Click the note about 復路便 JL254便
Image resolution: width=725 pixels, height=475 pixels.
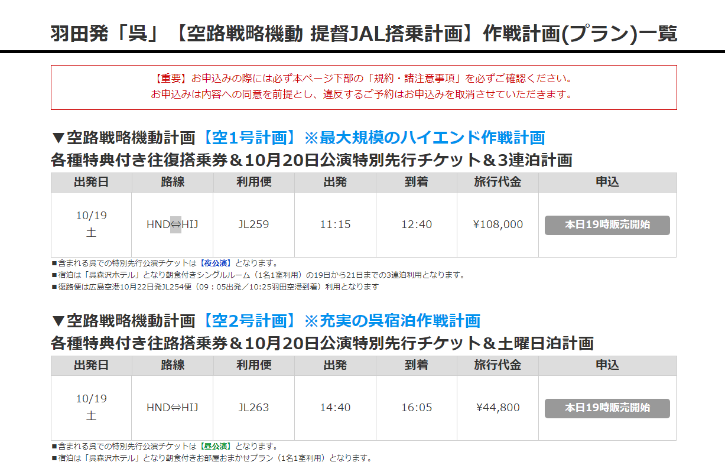215,287
